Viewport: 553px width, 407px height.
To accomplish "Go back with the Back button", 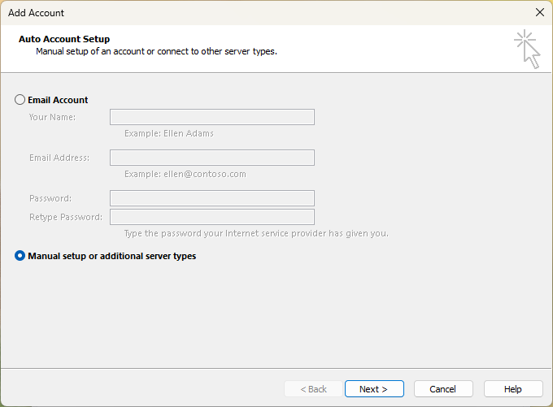I will 313,389.
